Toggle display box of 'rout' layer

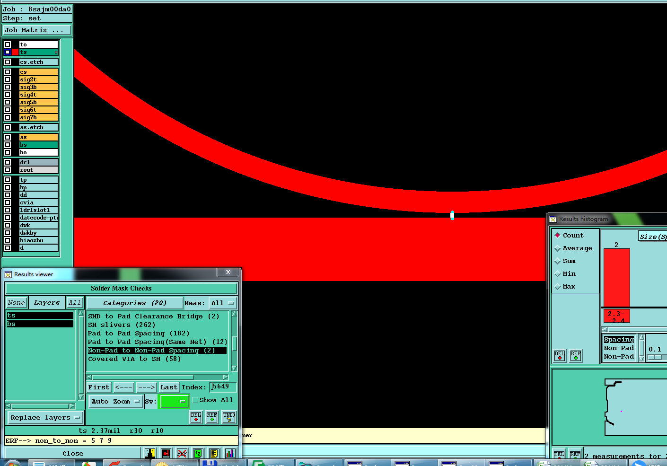coord(8,170)
